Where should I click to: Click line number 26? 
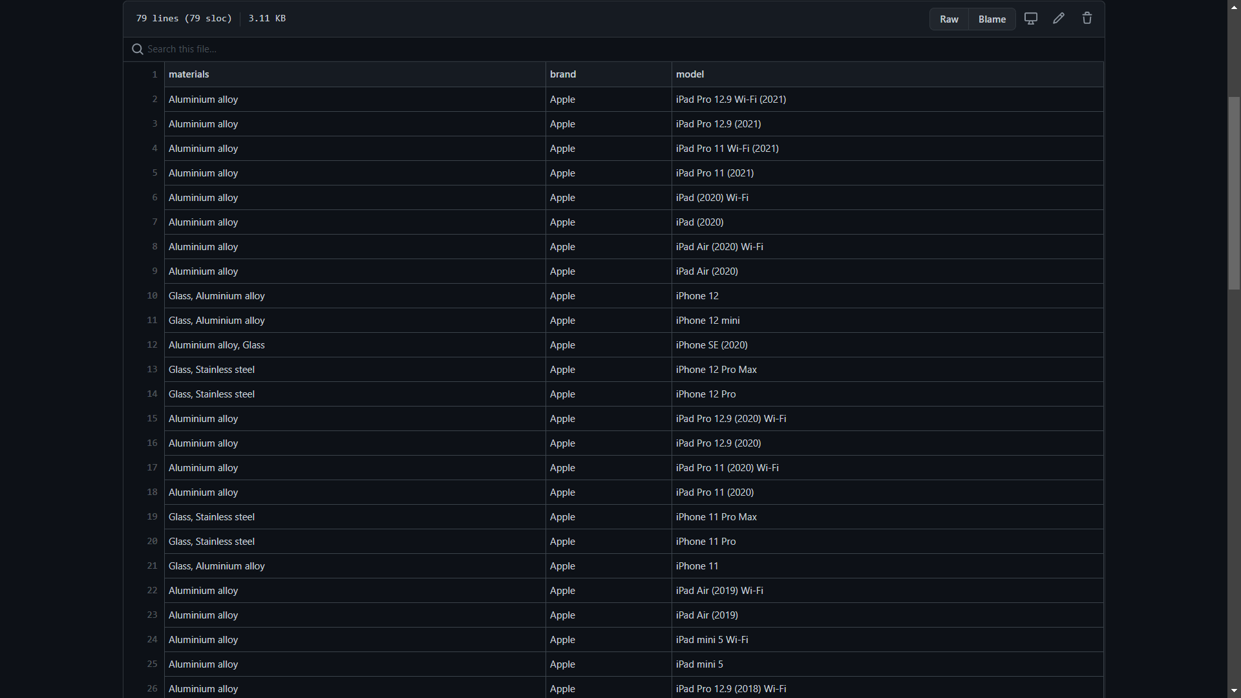tap(152, 688)
